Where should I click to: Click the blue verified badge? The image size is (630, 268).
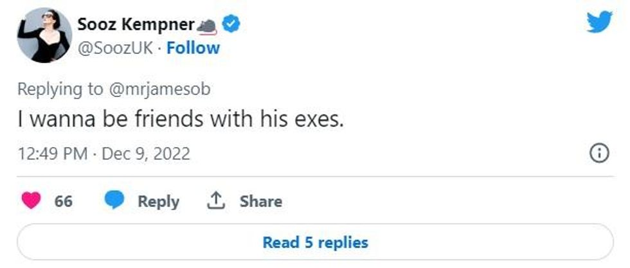click(x=231, y=24)
